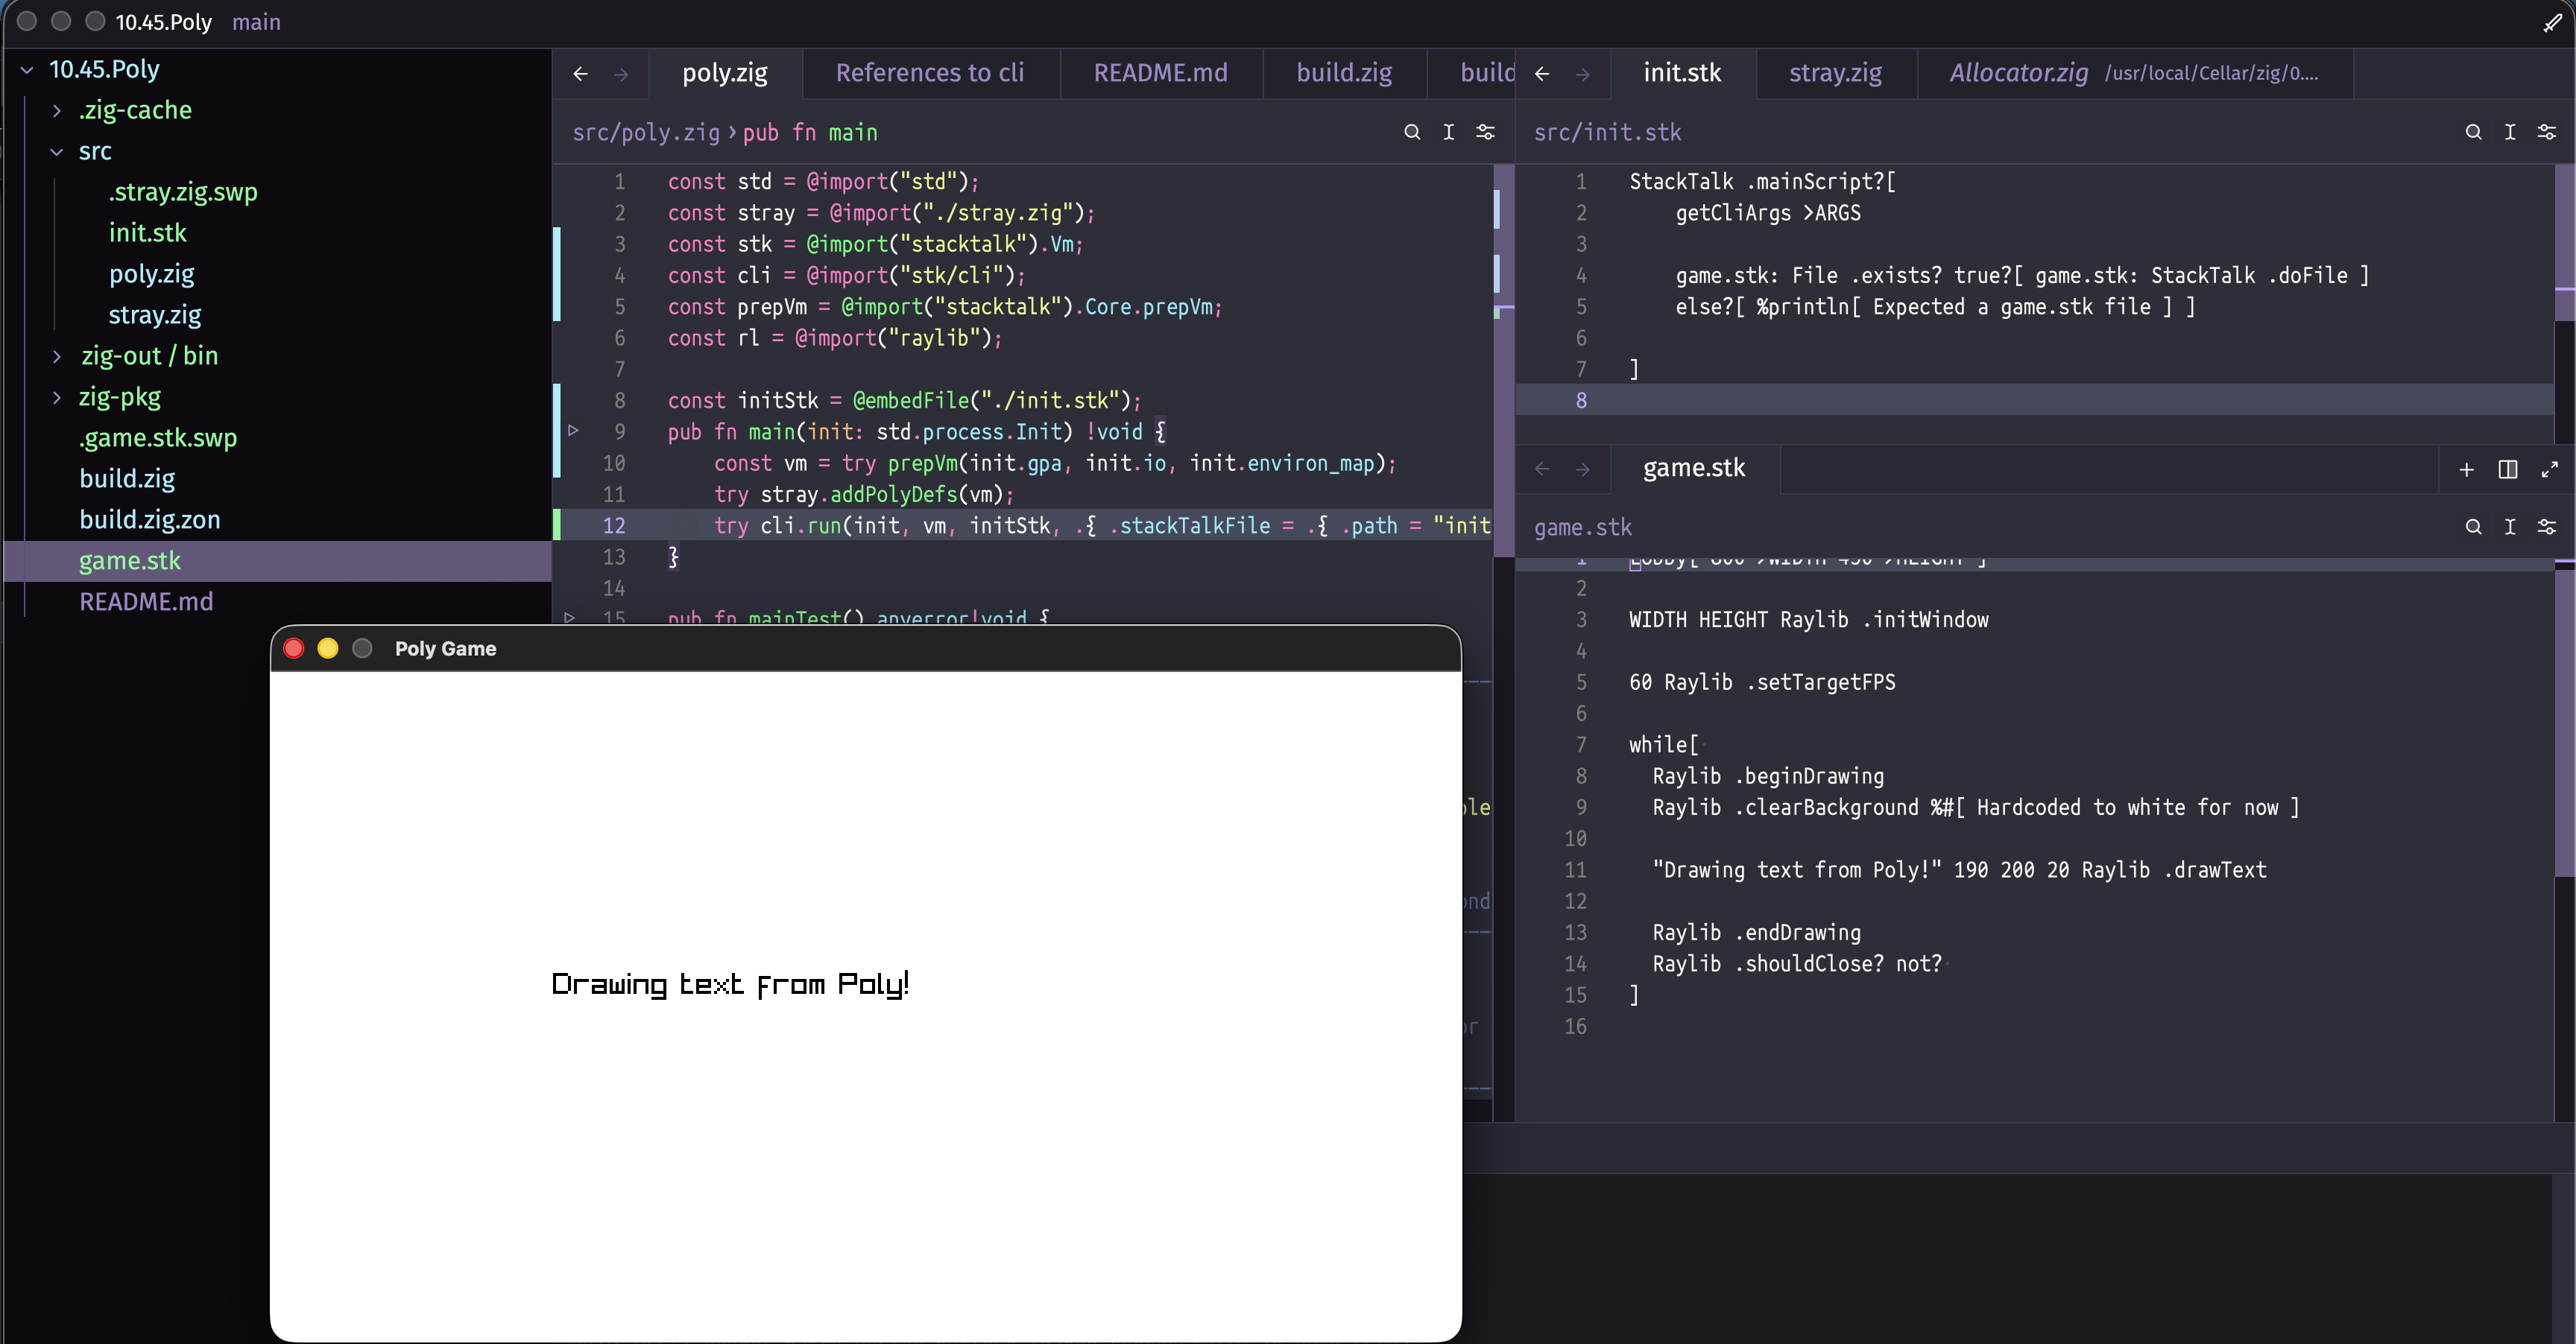Toggle selections cursor icon in game.stk toolbar
Screen dimensions: 2576x1344
(2509, 527)
